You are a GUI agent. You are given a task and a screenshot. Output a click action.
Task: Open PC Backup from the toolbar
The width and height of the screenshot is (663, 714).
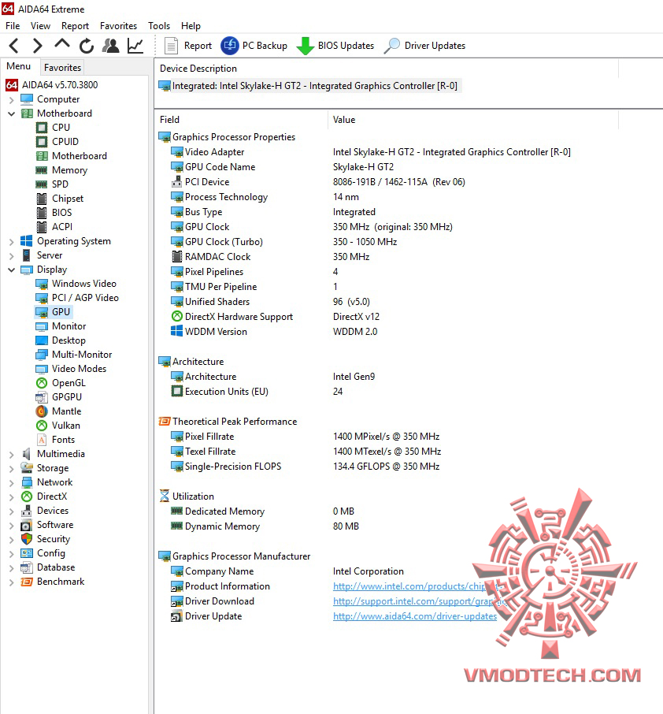coord(254,46)
